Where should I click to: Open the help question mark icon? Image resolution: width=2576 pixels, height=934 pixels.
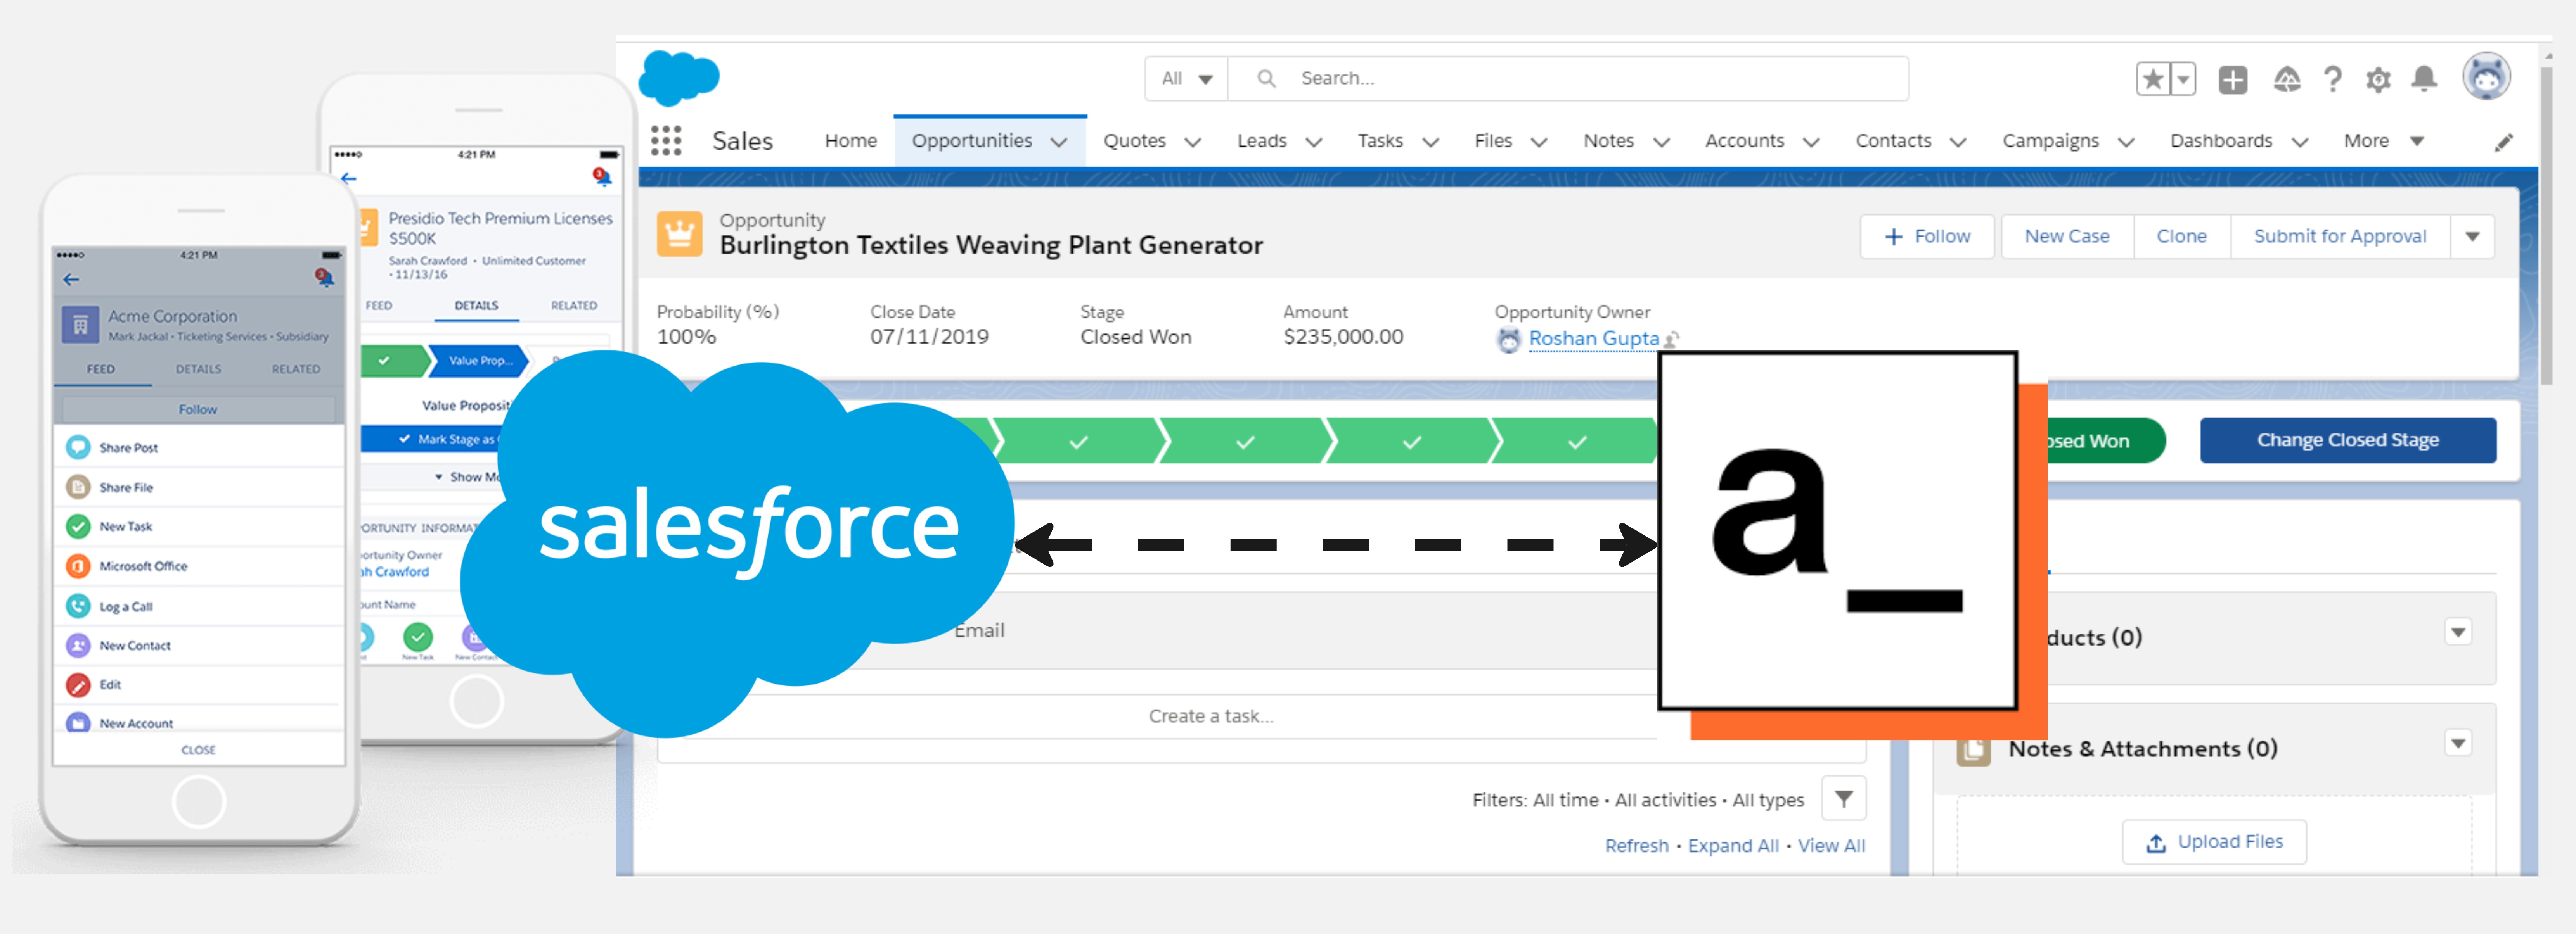point(2333,79)
